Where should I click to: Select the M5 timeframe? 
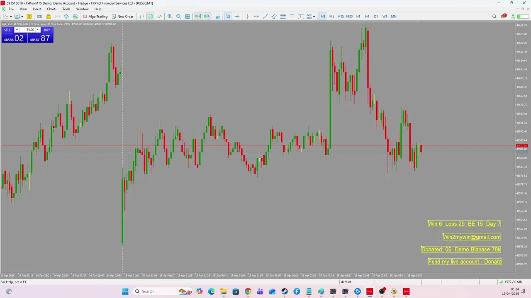pos(331,17)
